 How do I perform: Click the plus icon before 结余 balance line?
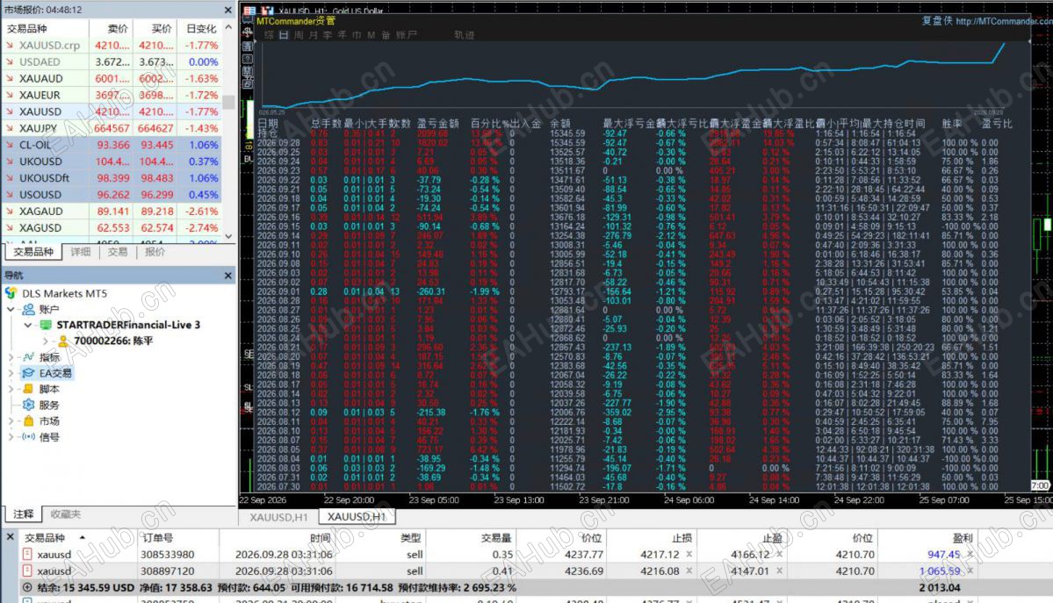click(27, 587)
